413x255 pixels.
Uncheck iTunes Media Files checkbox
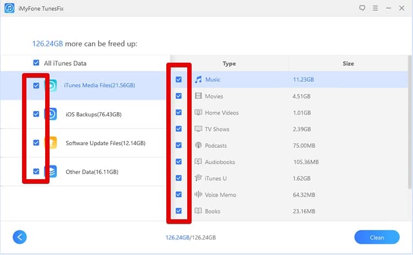(x=36, y=85)
